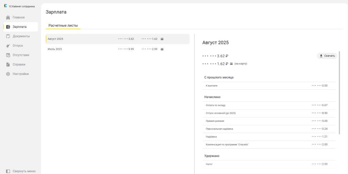Viewport: 348px width, 174px height.
Task: Select the Зарплата wallet icon
Action: 8,27
